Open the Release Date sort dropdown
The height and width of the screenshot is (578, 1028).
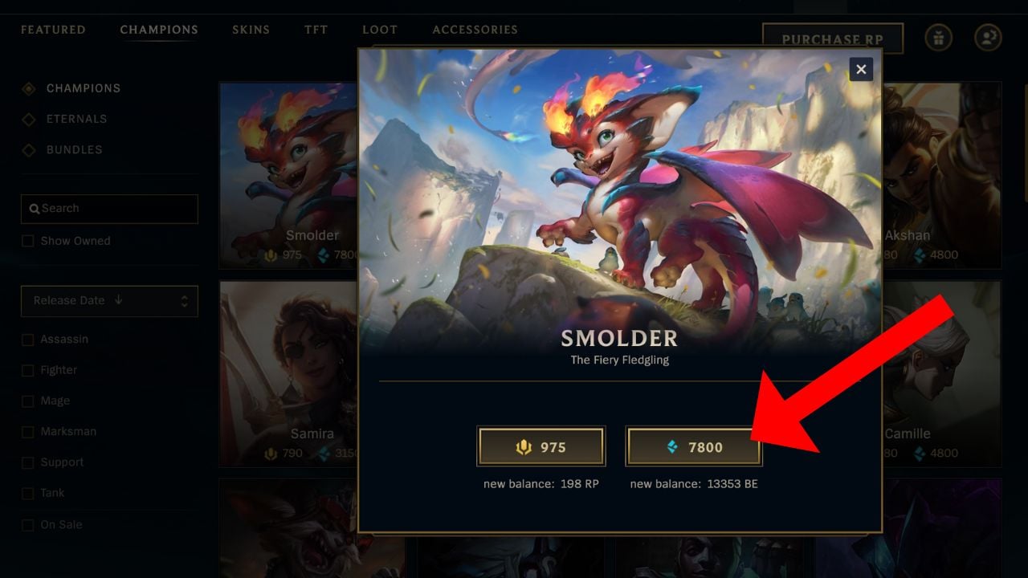coord(109,301)
